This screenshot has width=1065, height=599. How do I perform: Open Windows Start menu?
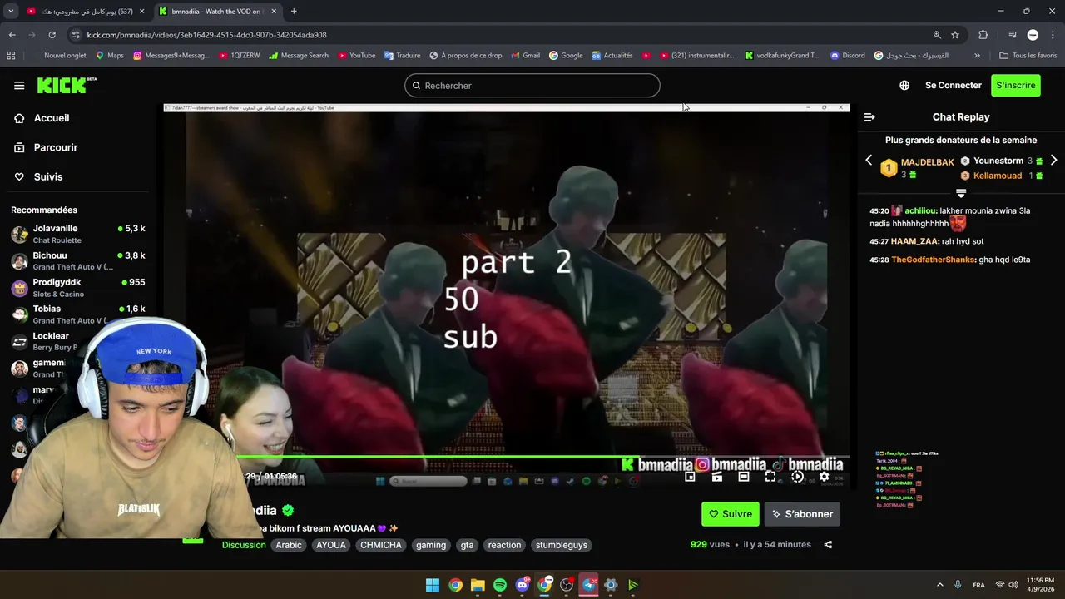click(x=433, y=585)
